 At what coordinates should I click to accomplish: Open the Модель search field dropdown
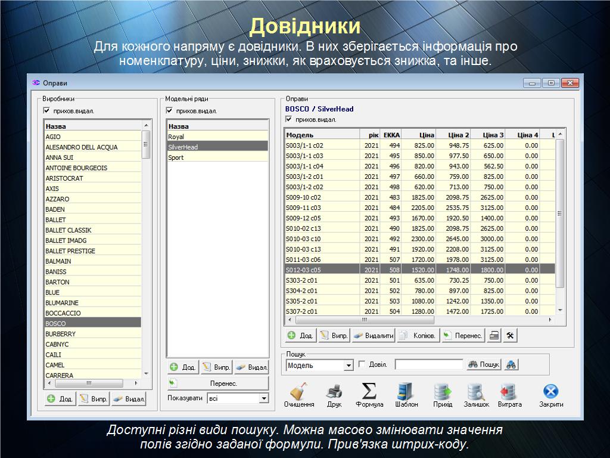click(348, 365)
